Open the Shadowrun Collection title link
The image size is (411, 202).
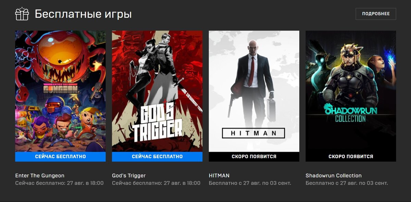[x=334, y=176]
